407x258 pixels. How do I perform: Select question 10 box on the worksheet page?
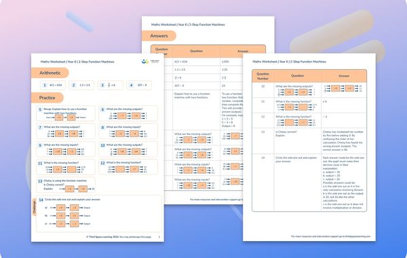click(x=128, y=149)
